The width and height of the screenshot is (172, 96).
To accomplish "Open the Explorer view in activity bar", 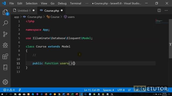I will (x=5, y=12).
